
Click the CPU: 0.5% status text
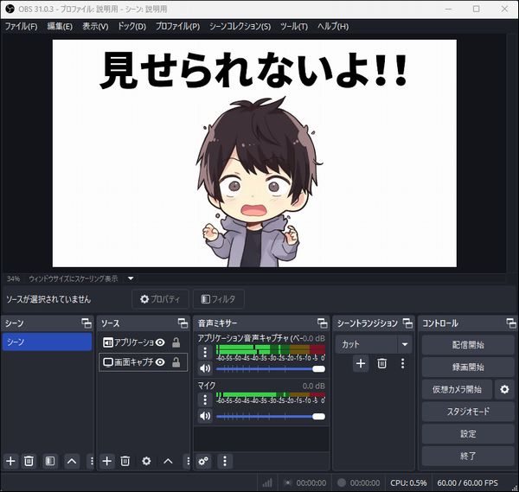408,483
